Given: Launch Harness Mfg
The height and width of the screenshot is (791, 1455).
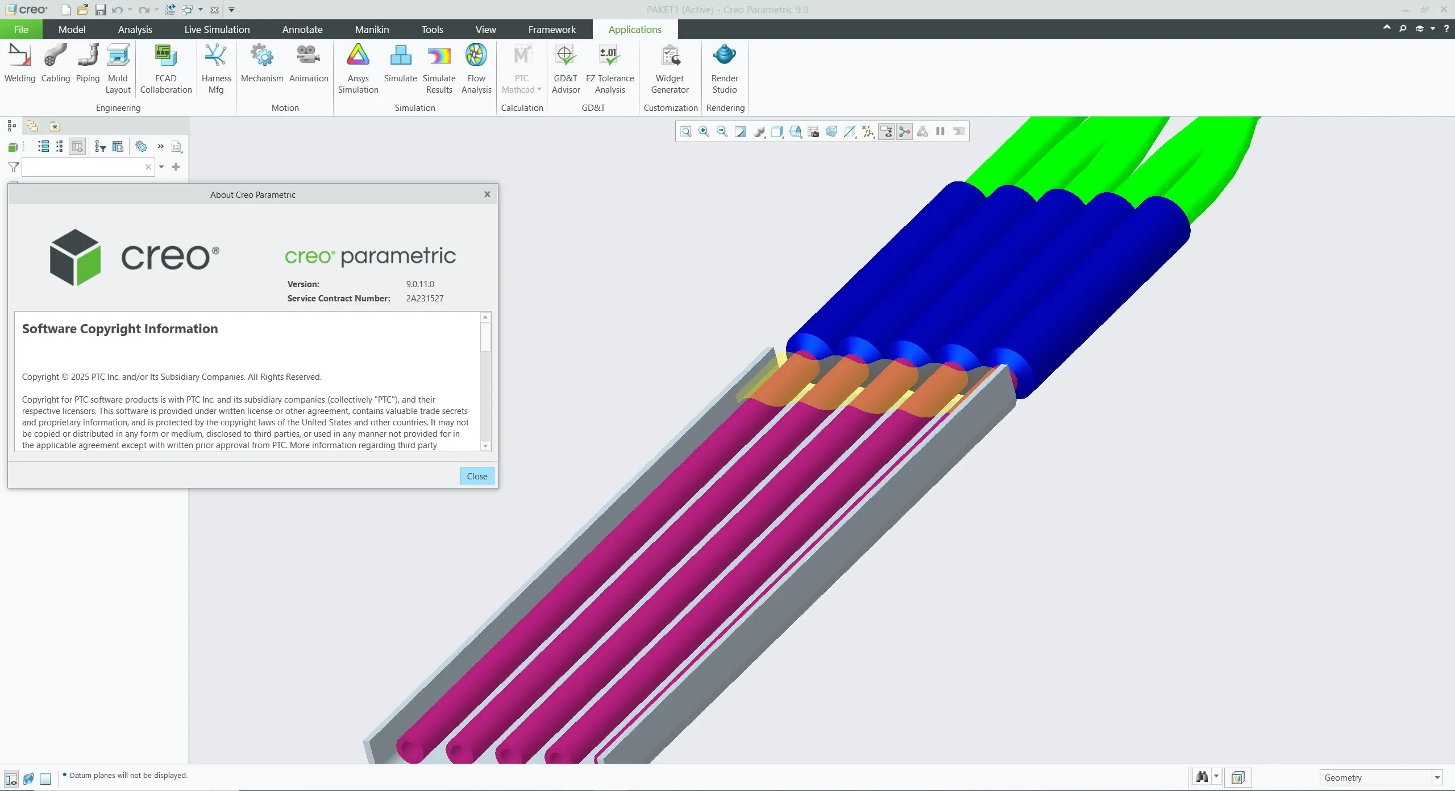Looking at the screenshot, I should [216, 69].
